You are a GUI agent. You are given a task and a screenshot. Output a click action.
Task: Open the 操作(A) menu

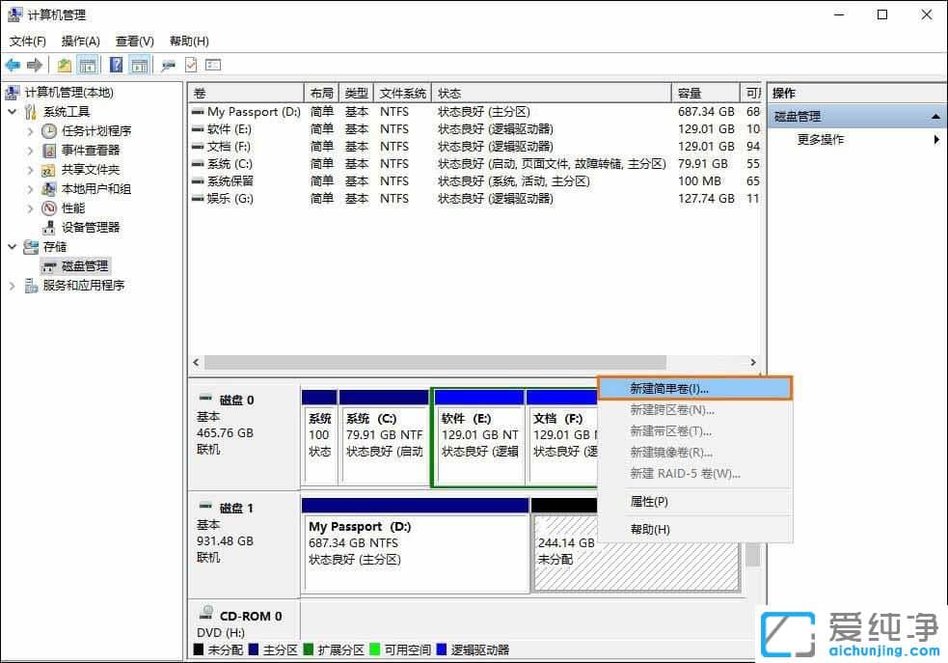pyautogui.click(x=80, y=41)
